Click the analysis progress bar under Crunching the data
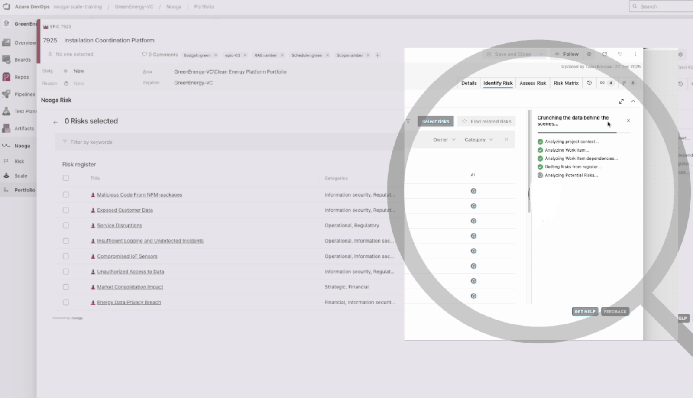Image resolution: width=693 pixels, height=398 pixels. pos(583,132)
